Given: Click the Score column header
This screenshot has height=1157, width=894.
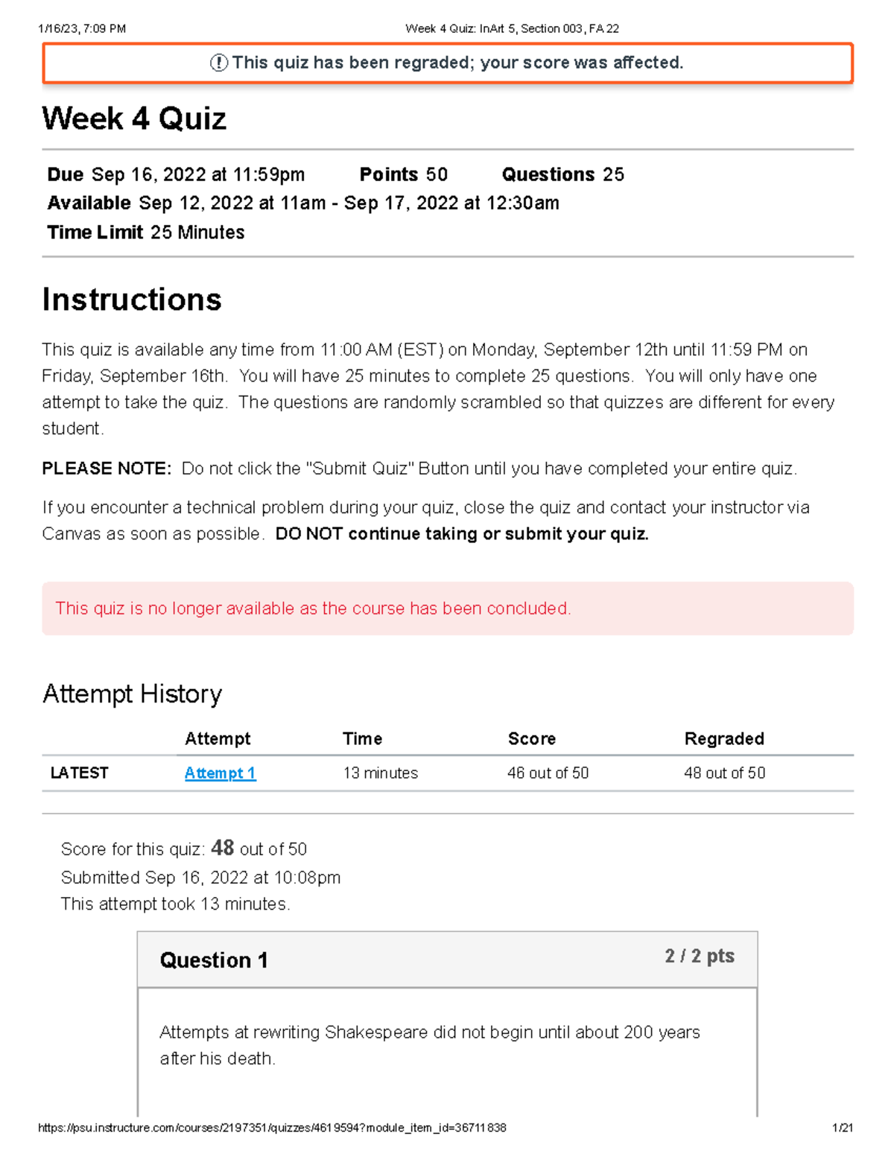Looking at the screenshot, I should coord(531,739).
